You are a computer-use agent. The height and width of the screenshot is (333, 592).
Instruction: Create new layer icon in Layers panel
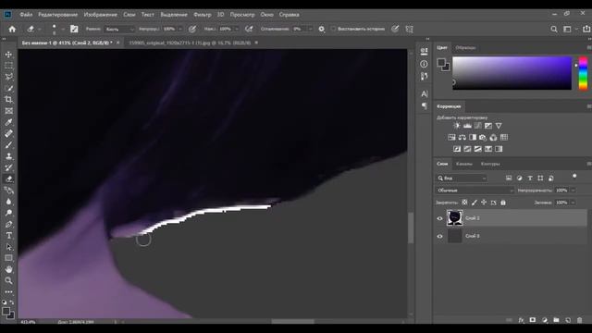[x=568, y=320]
